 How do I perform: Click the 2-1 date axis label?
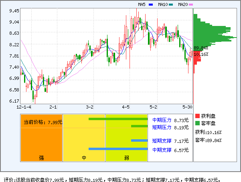(53, 107)
